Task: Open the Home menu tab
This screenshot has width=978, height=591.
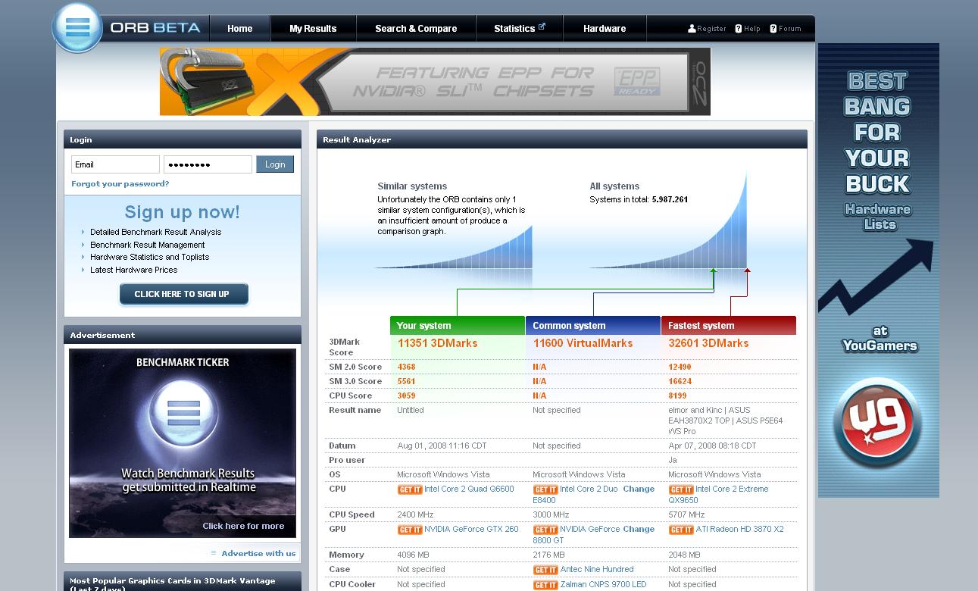Action: point(240,29)
